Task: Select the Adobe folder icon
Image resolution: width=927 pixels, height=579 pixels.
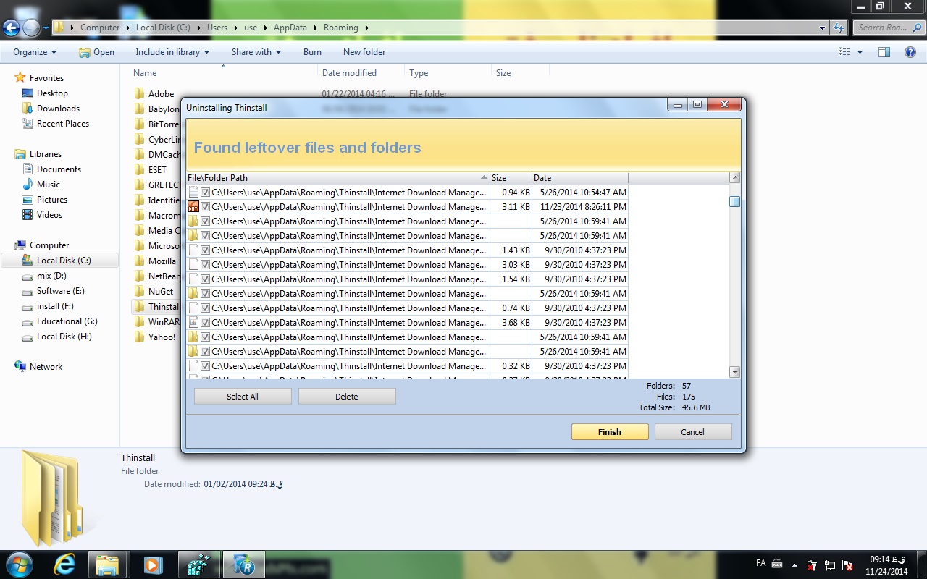Action: (x=140, y=94)
